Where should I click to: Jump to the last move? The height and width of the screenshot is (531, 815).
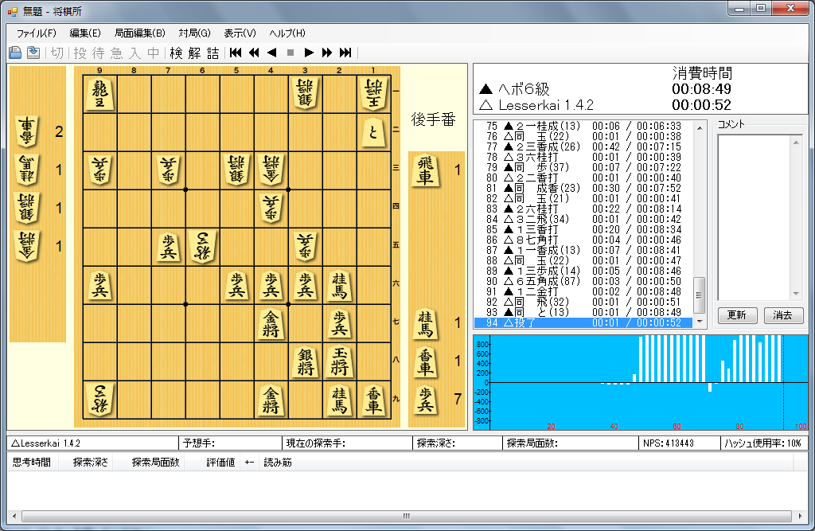[345, 53]
